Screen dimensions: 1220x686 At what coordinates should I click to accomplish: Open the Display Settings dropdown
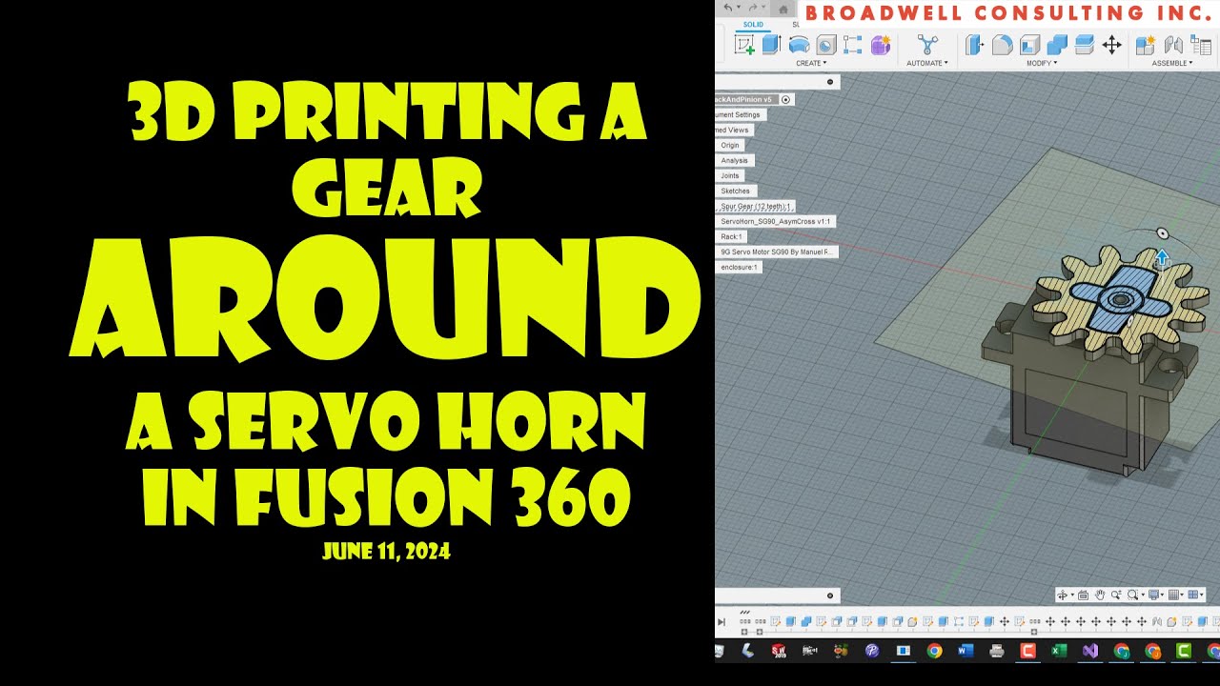point(1162,595)
